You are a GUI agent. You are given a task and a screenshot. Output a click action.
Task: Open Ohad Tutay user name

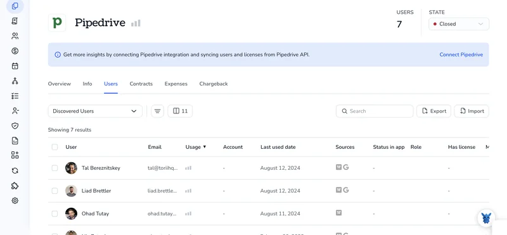96,213
